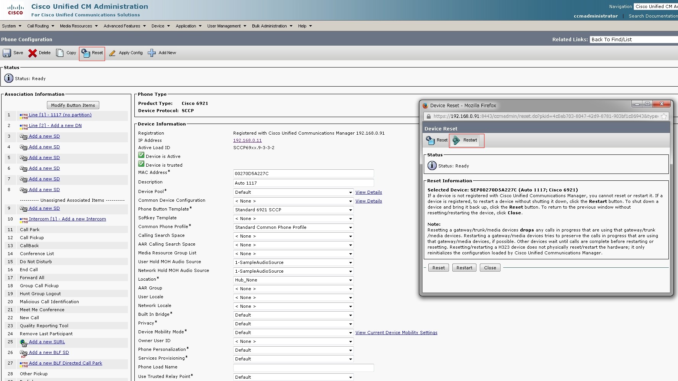Open the Call Routing menu
678x381 pixels.
(x=40, y=26)
